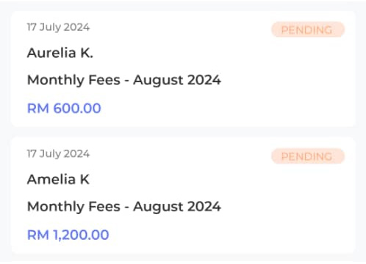Image resolution: width=366 pixels, height=264 pixels.
Task: Open Monthly Fees - August 2024 for Aurelia K.
Action: point(124,80)
